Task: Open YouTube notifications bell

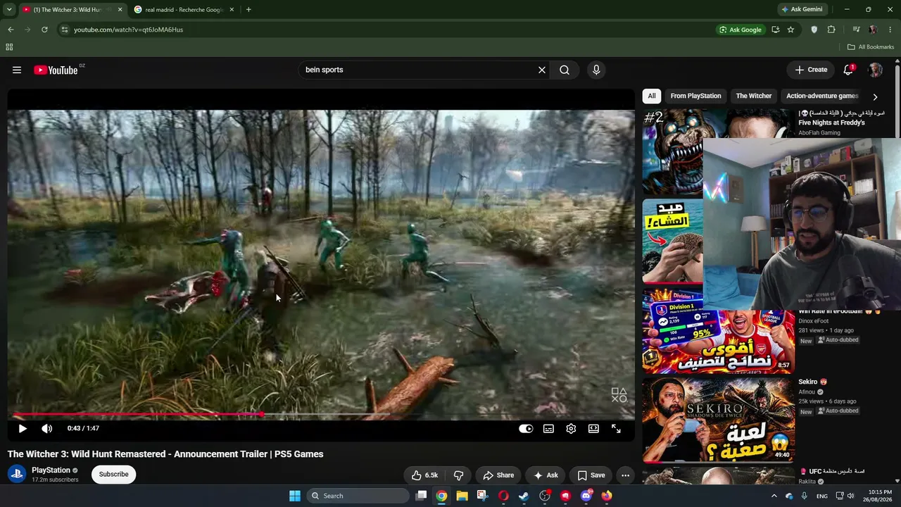Action: (848, 70)
